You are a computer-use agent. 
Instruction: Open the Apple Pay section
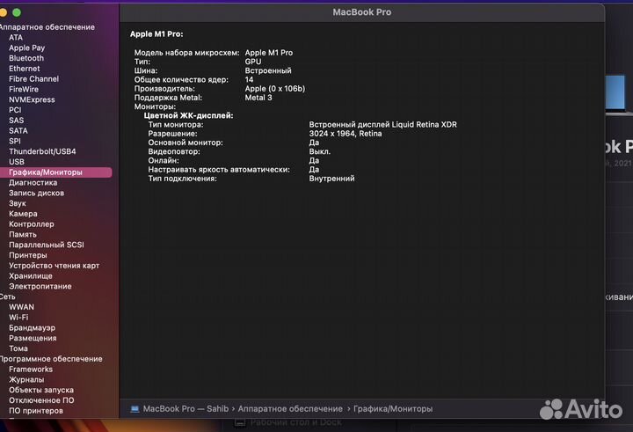pos(26,48)
